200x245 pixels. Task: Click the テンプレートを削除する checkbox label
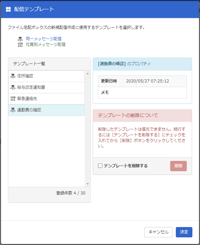coord(125,166)
